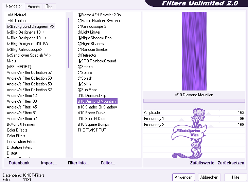Open the Über tab

[x=49, y=7]
